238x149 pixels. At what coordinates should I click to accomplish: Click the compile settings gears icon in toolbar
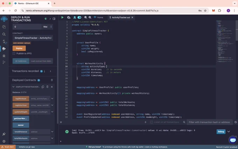(69, 18)
